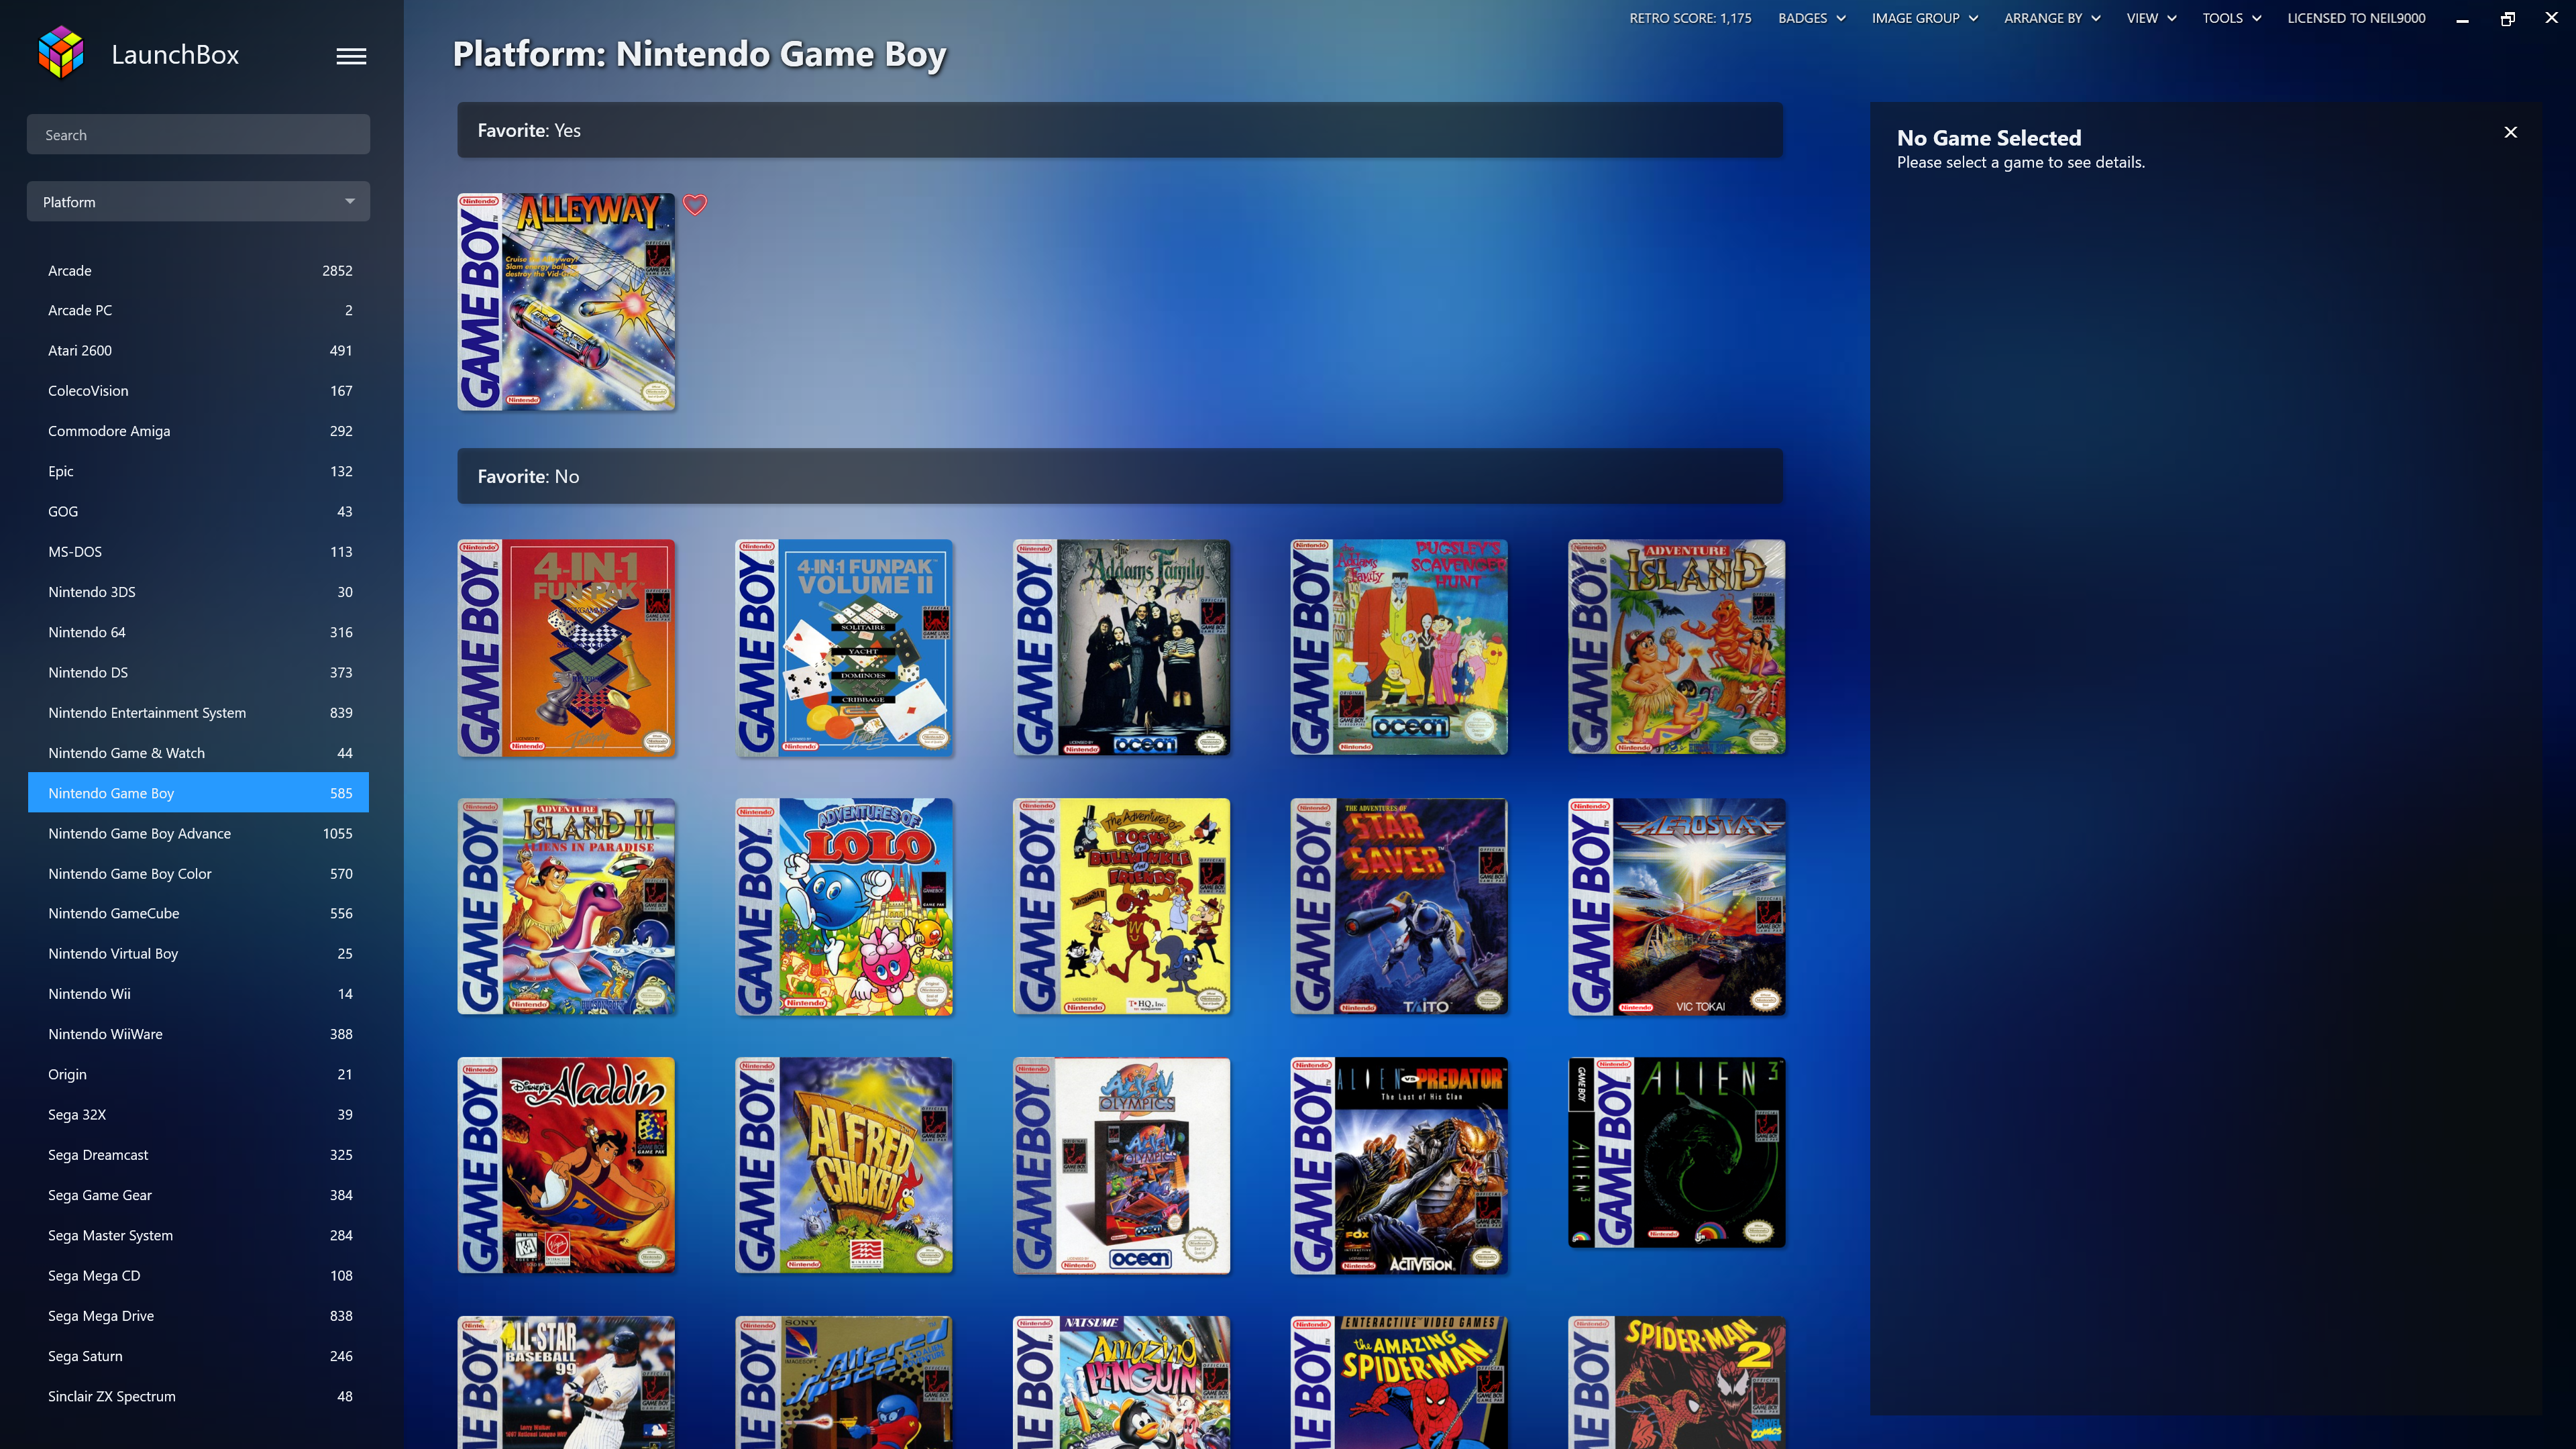Select Nintendo Virtual Boy platform
The width and height of the screenshot is (2576, 1449).
click(x=198, y=954)
